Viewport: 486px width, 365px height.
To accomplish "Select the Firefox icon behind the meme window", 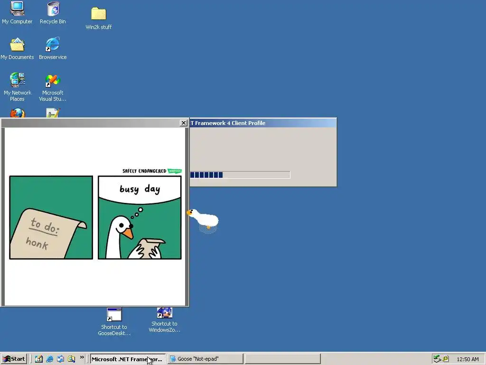I will point(18,113).
